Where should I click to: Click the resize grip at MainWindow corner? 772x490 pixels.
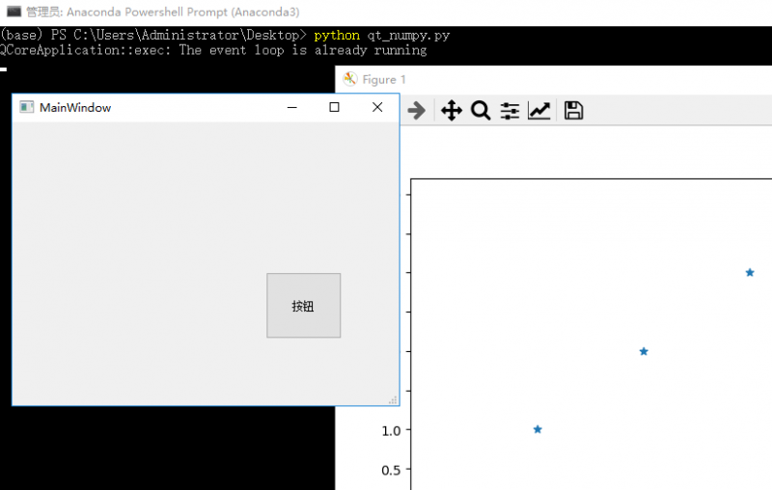[393, 399]
